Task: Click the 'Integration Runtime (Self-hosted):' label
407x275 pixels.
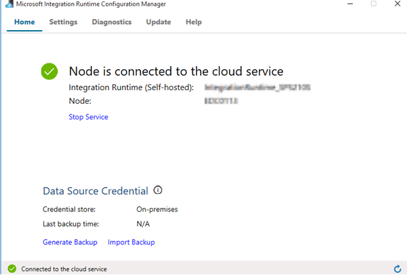Action: point(131,88)
